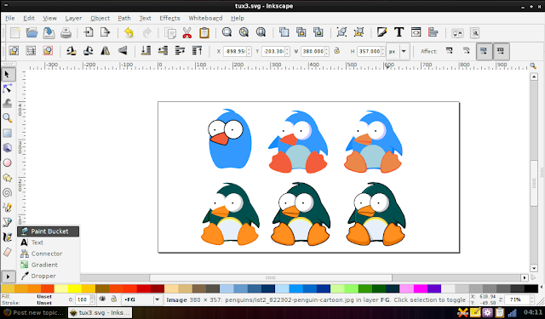Open Align and Distribute dialog icon
Image resolution: width=545 pixels, height=319 pixels.
coord(433,32)
